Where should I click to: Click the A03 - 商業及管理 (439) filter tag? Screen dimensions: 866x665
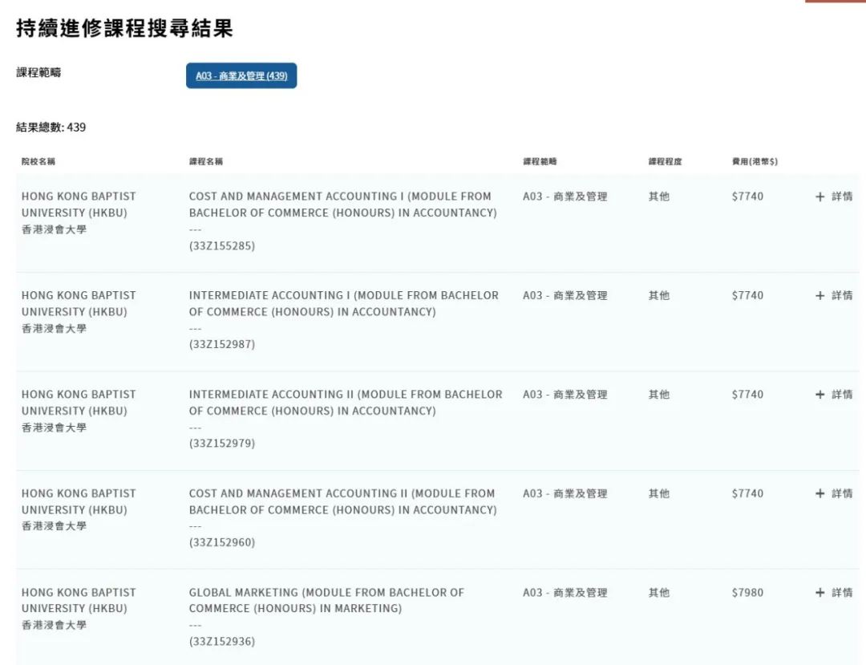tap(241, 76)
